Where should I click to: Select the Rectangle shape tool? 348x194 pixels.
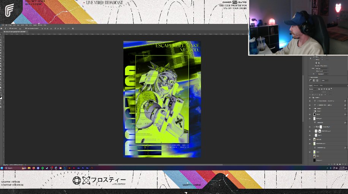click(1, 85)
